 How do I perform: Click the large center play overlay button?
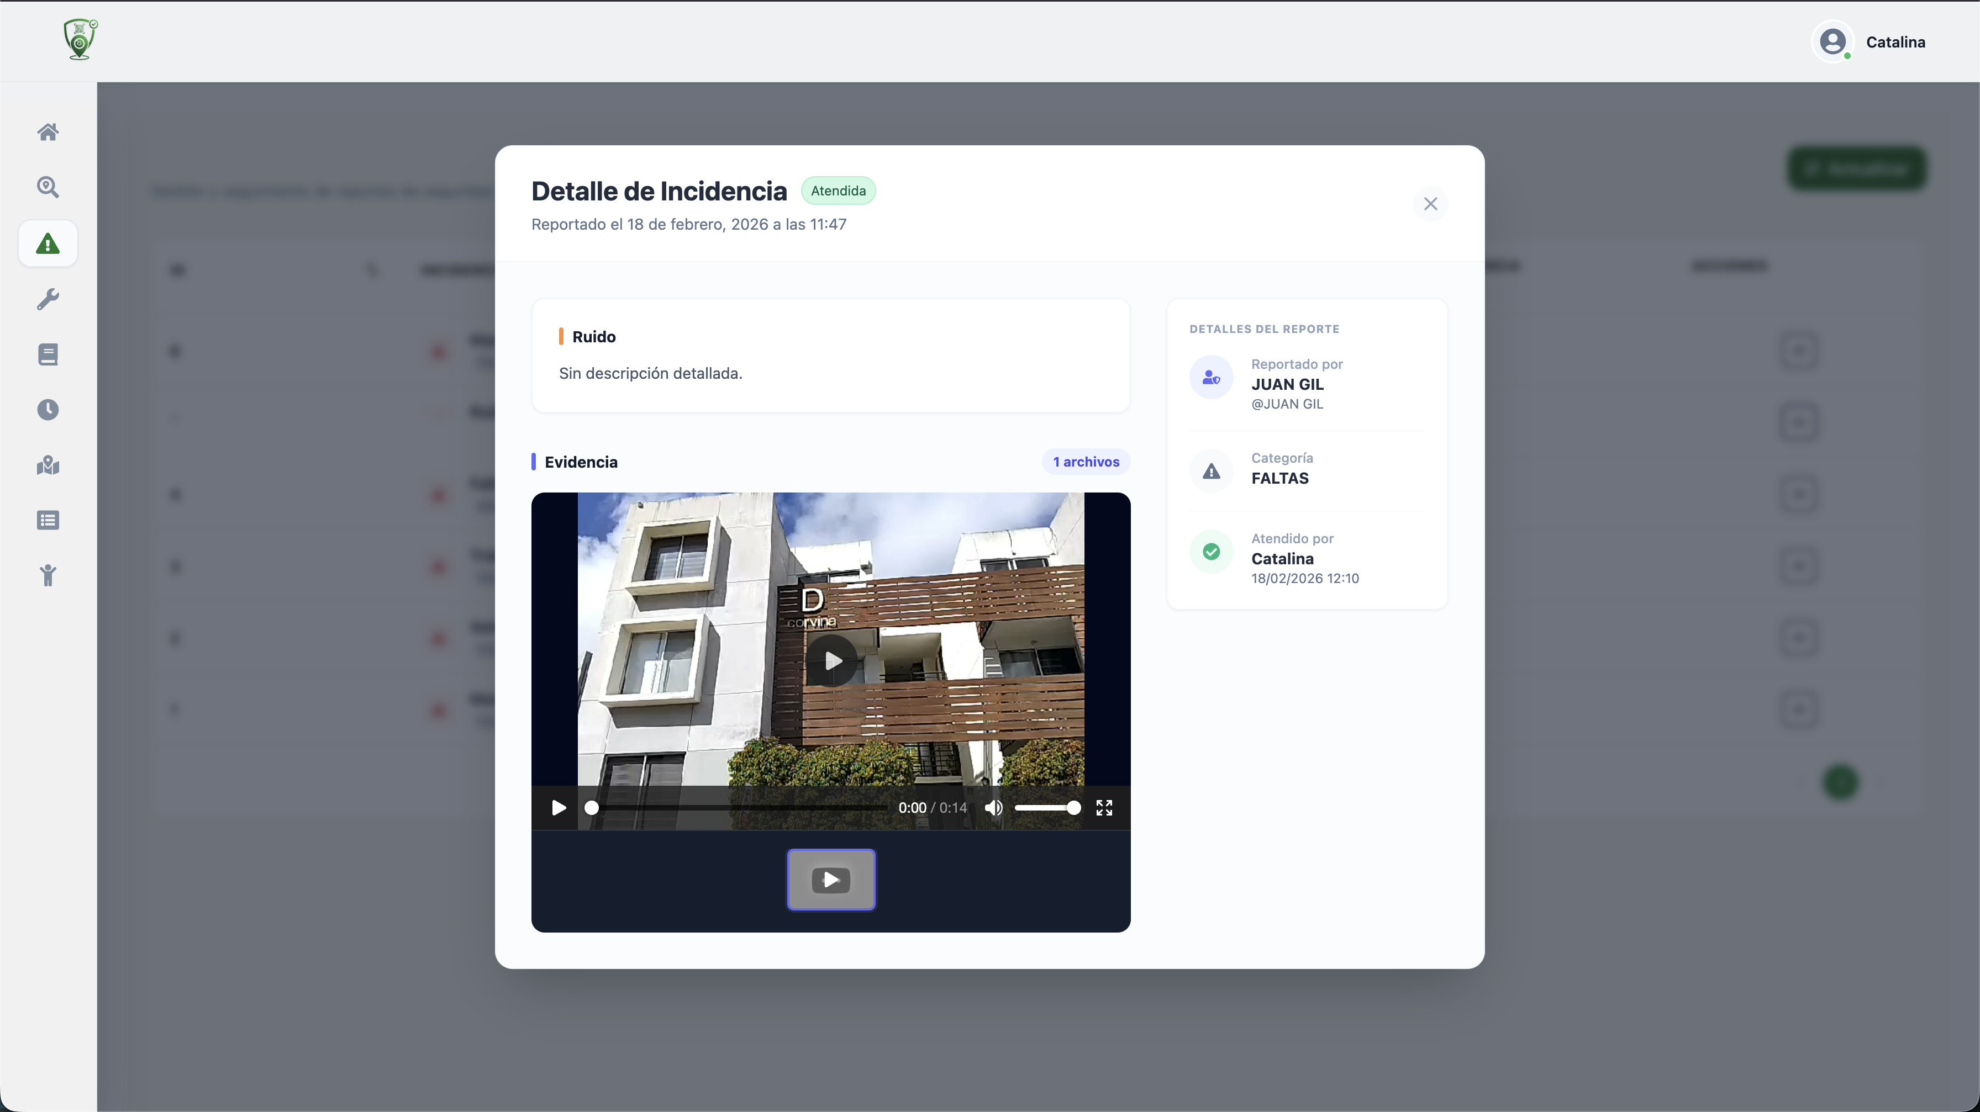click(x=831, y=660)
